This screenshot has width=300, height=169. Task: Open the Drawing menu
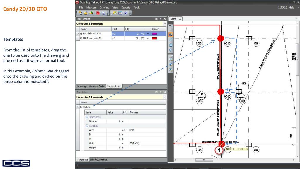(x=104, y=7)
